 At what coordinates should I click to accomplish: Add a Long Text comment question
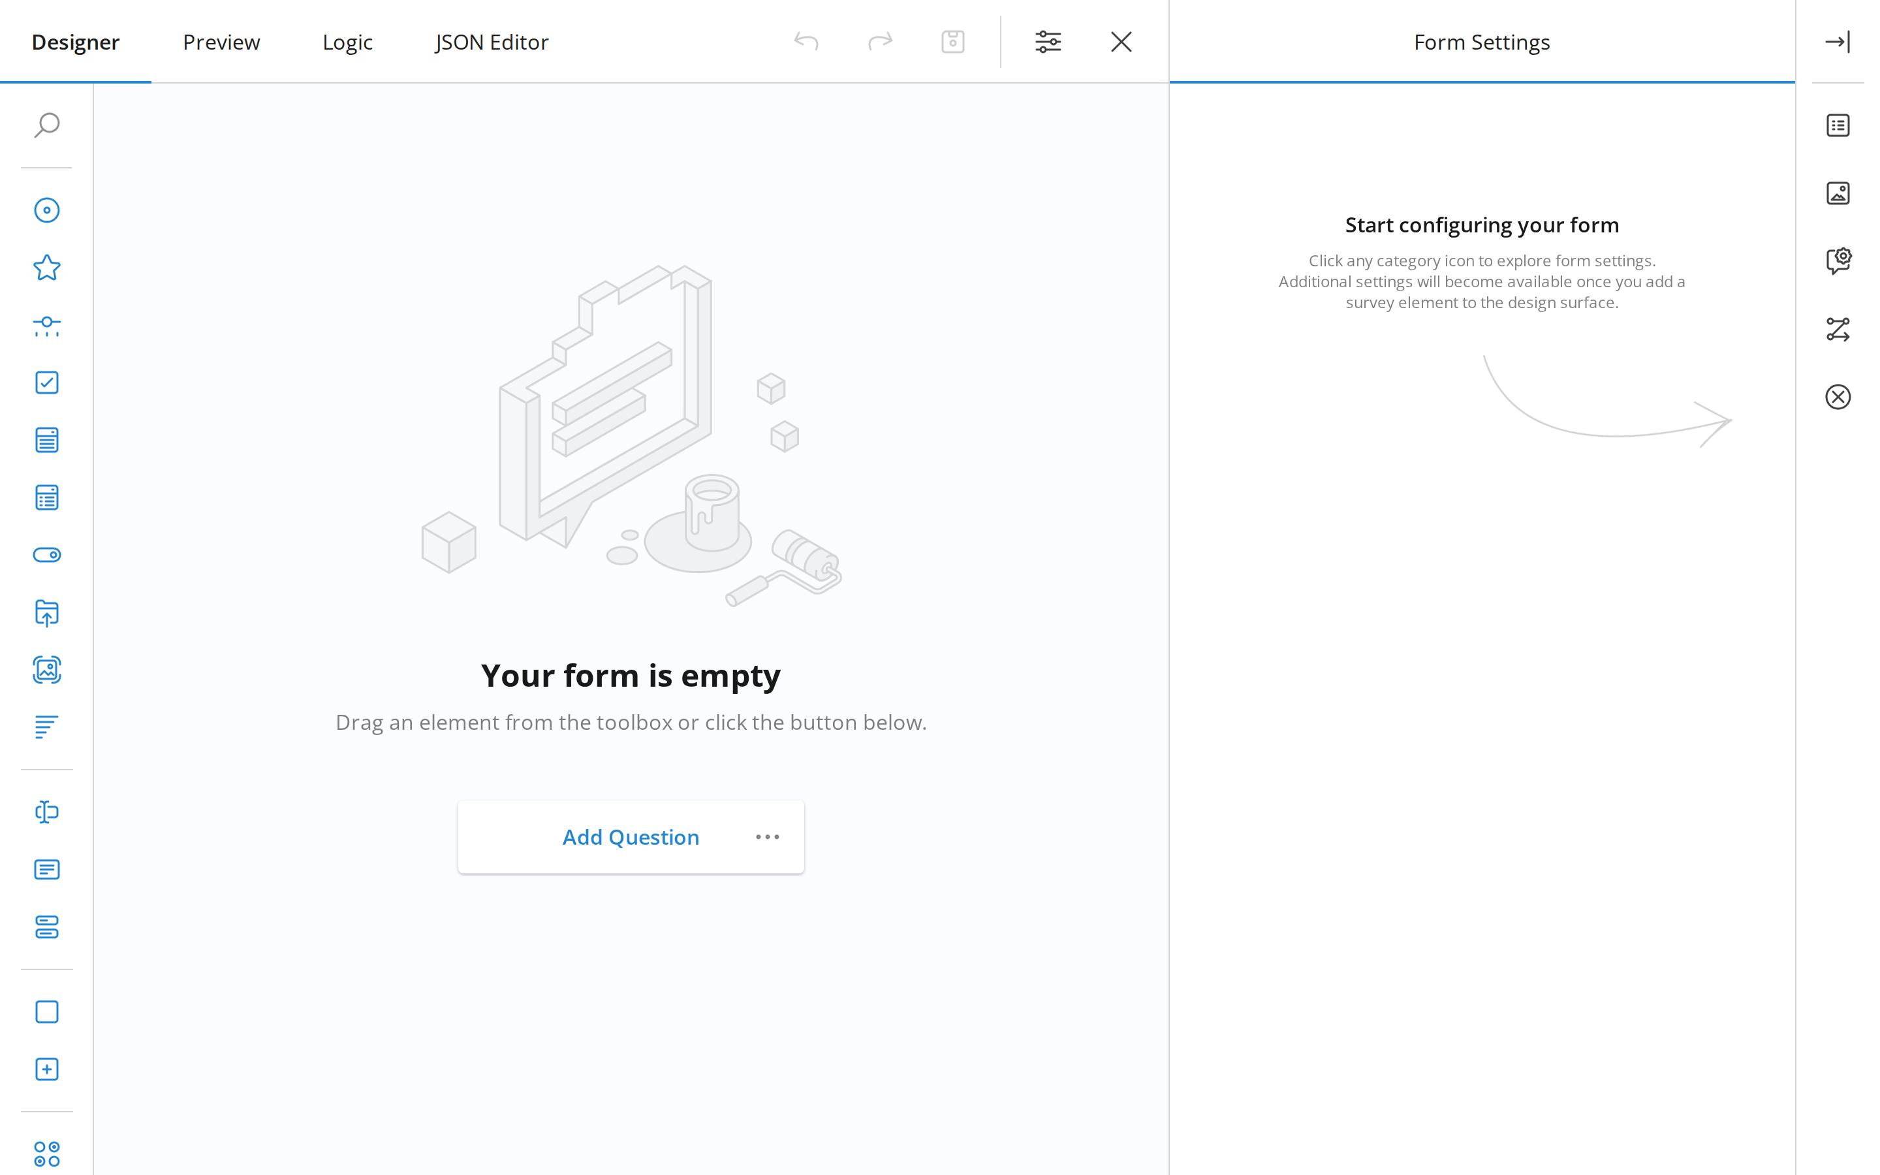[46, 869]
